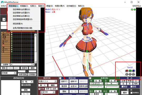Image resolution: width=142 pixels, height=95 pixels.
Task: Click the 载入 model load button
Action: [43, 85]
